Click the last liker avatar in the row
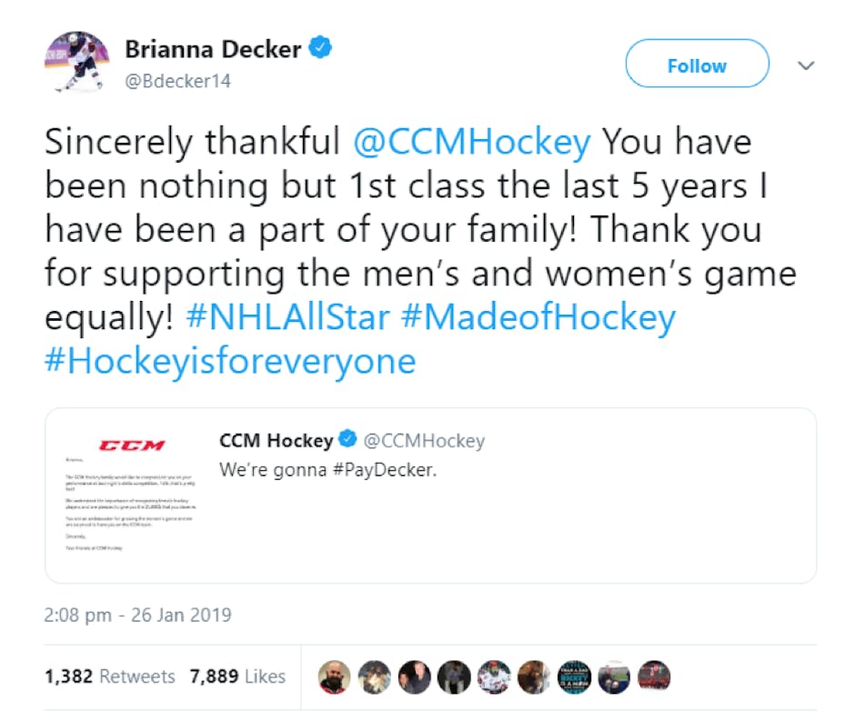The width and height of the screenshot is (855, 722). click(x=654, y=676)
